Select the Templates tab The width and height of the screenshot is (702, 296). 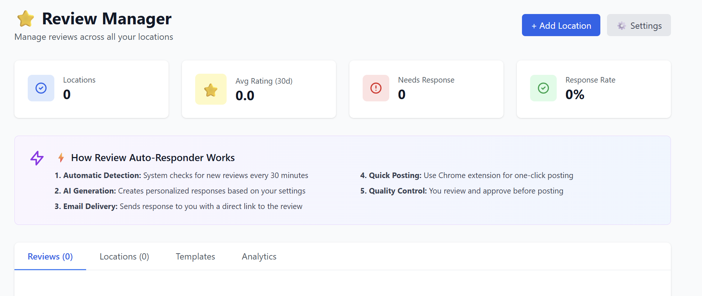[x=195, y=257]
